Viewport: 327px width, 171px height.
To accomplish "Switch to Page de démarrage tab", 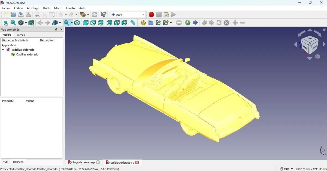I will tap(84, 162).
